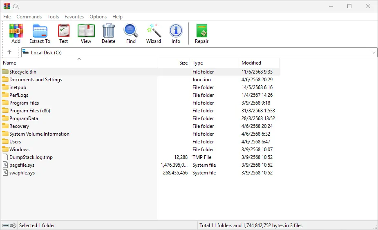Click the Program Files (x86) folder icon

pos(5,110)
